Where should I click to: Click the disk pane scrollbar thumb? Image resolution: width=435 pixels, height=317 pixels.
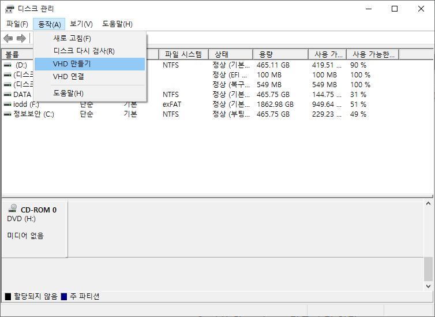[428, 269]
